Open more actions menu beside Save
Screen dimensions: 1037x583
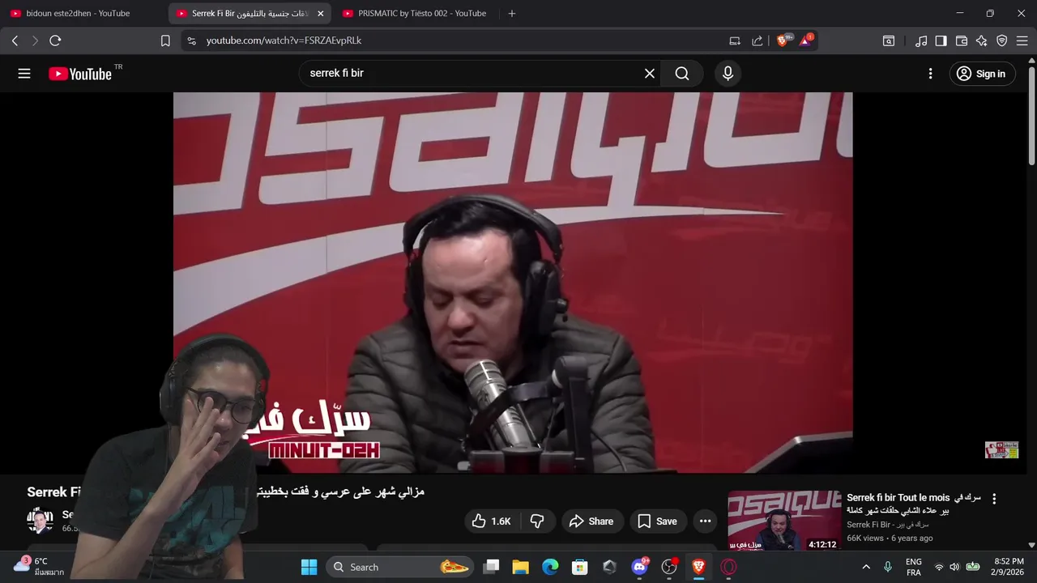pos(705,521)
